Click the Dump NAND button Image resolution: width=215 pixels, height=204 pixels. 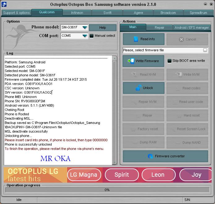[187, 142]
